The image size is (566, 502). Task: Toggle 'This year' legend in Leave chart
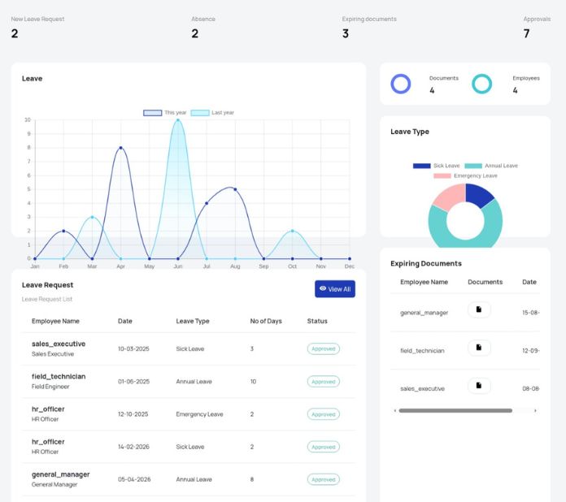(x=165, y=113)
